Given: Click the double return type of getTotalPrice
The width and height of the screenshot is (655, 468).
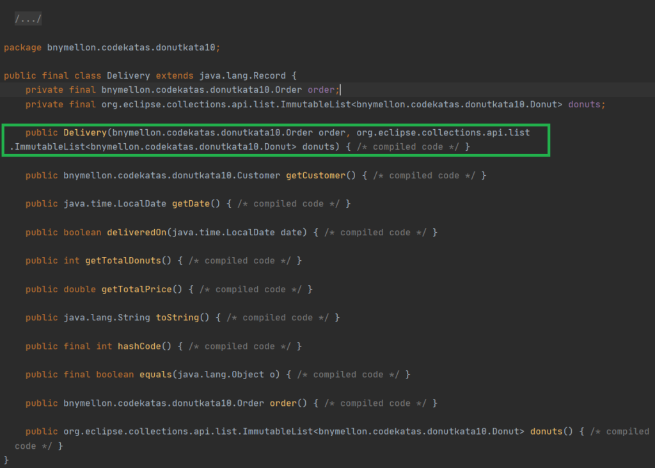Looking at the screenshot, I should tap(79, 290).
